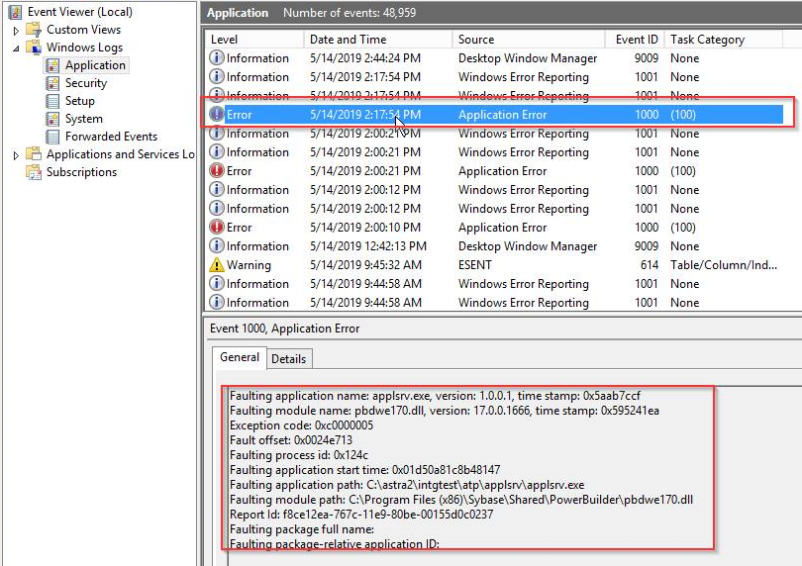
Task: Click the Security log icon
Action: coord(53,83)
